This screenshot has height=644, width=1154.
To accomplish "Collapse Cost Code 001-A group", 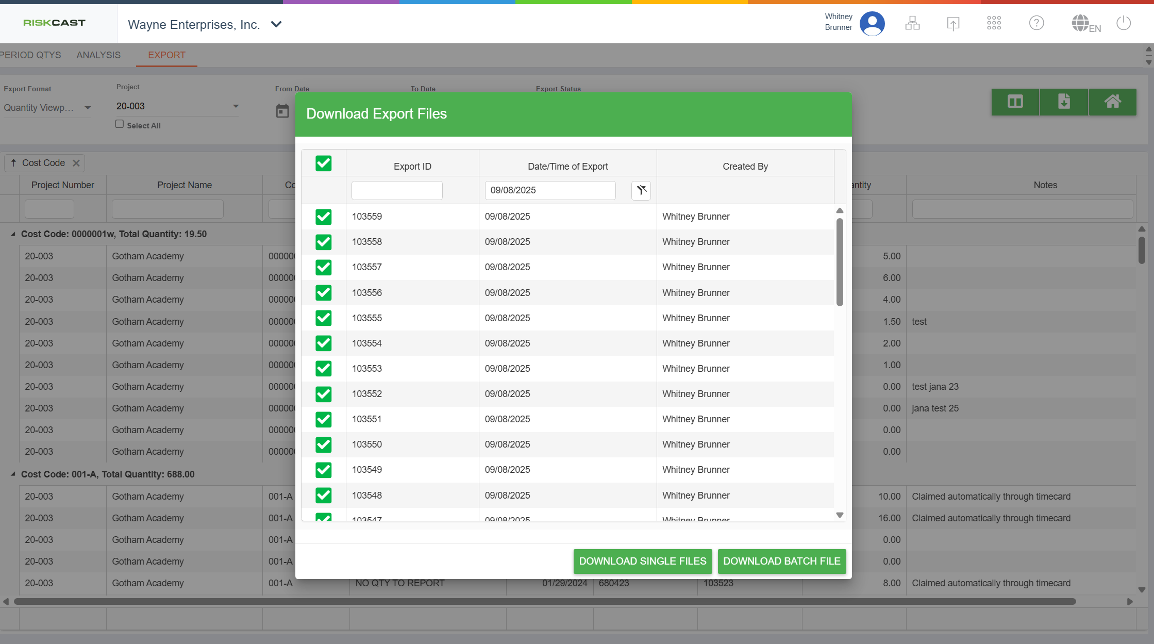I will pyautogui.click(x=13, y=474).
